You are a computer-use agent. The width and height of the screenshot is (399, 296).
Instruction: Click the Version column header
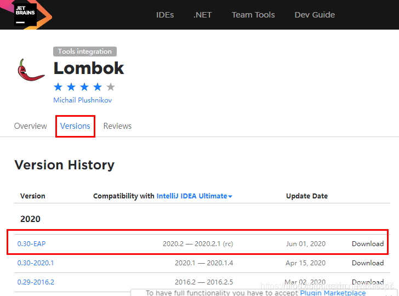(32, 196)
